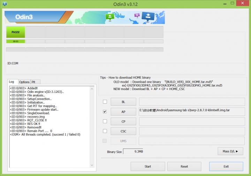Select log line 'RQT_CLOSE !!'

28,120
